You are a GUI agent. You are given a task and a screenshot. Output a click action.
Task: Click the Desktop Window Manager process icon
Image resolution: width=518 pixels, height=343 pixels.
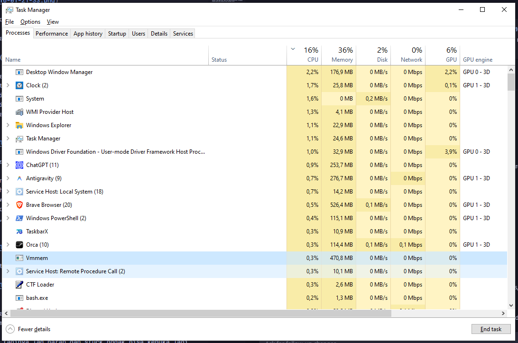(x=19, y=72)
